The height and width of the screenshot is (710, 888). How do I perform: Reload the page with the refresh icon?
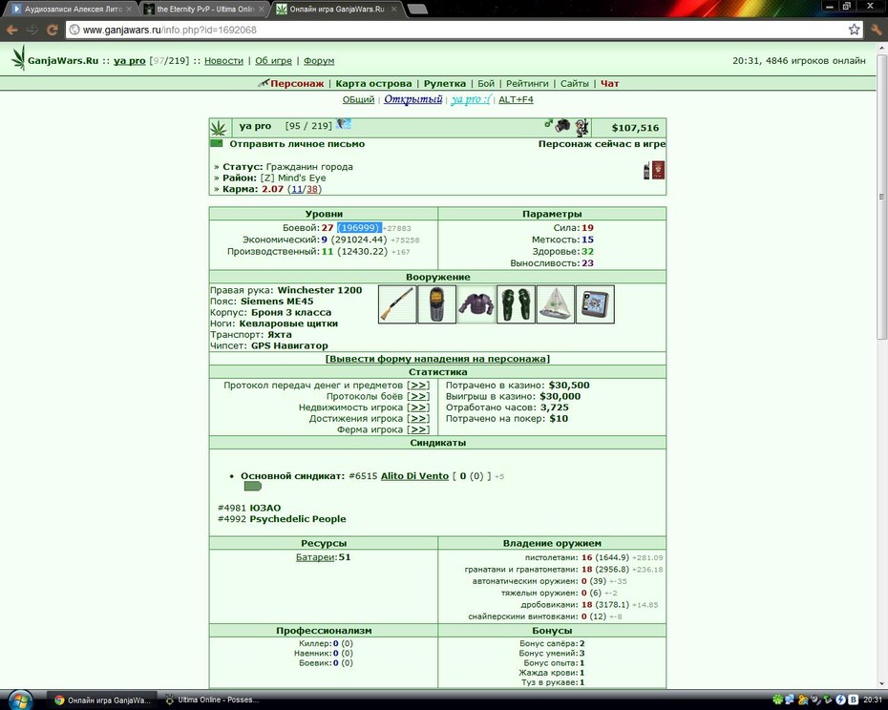point(53,30)
